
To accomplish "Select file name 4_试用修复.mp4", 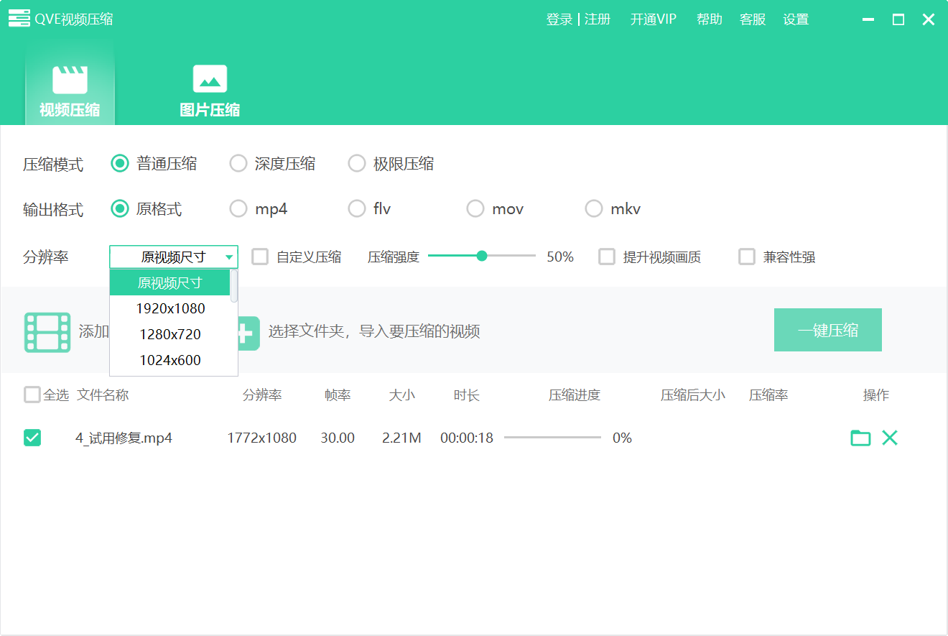I will click(124, 438).
